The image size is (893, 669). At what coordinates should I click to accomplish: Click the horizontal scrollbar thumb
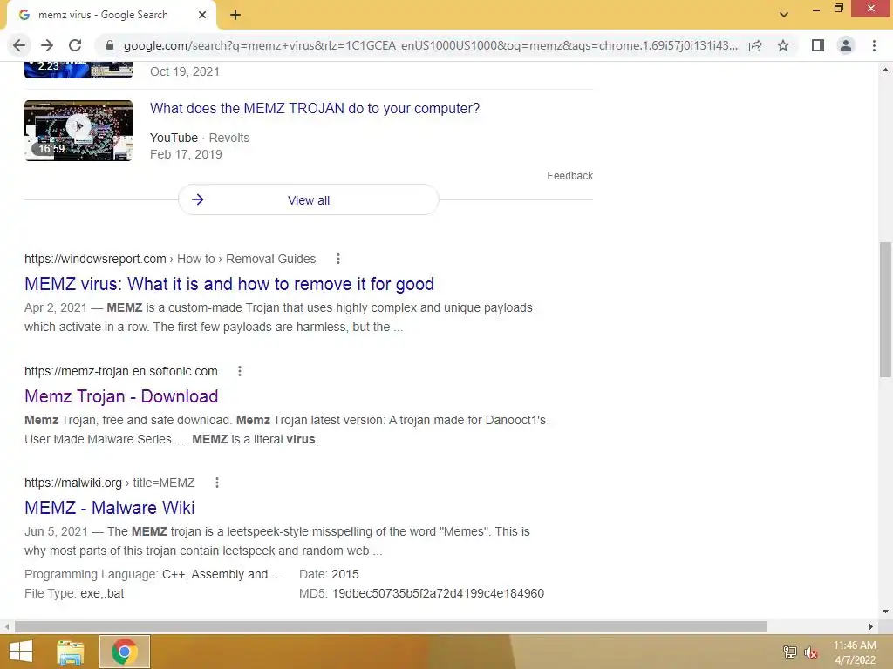(391, 626)
